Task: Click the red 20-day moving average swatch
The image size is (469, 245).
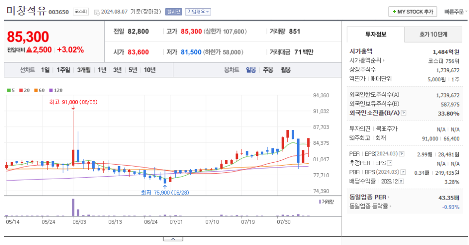Action: 21,90
